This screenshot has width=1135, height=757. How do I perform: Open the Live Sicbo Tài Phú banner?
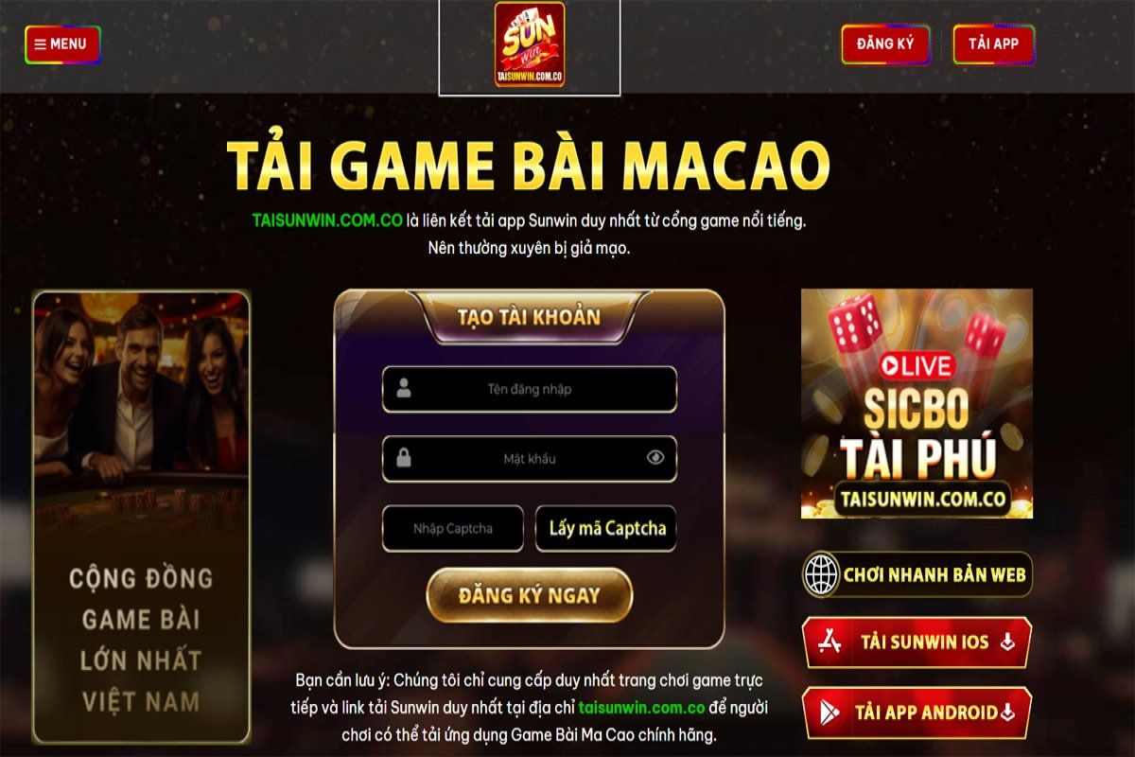(917, 403)
